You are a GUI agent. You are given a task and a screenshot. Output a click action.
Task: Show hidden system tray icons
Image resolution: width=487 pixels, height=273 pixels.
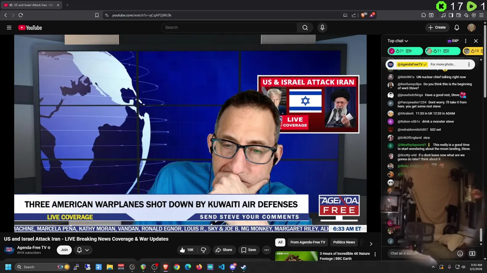433,267
